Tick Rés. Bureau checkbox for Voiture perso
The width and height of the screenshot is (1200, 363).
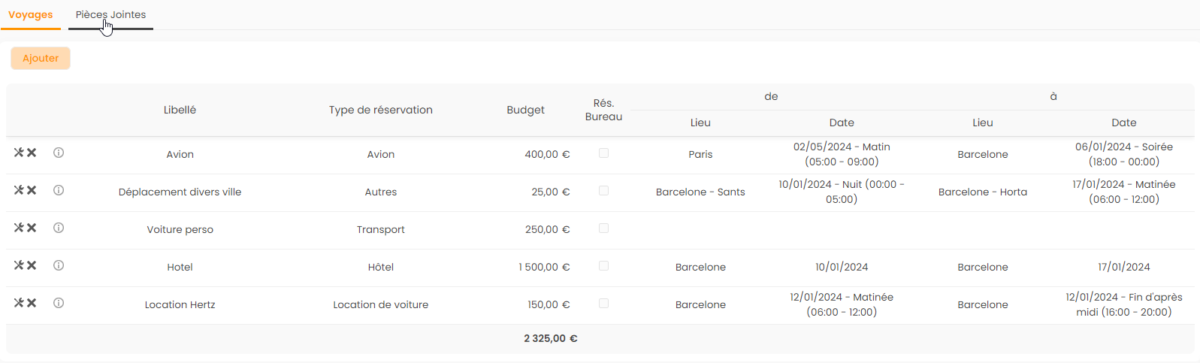point(603,228)
